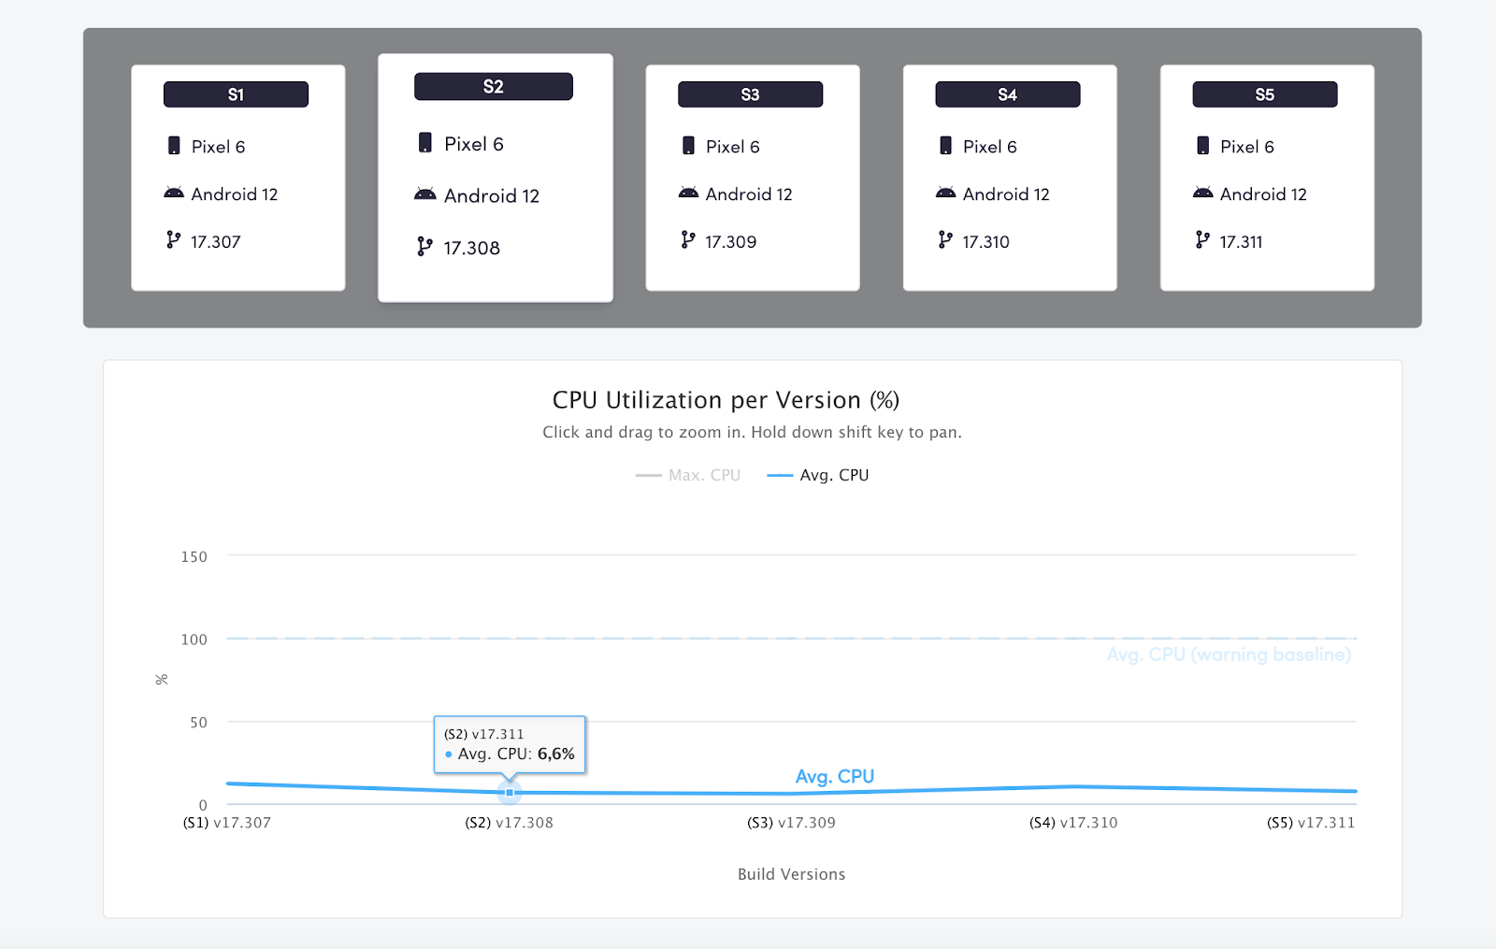Open the S5 session card header

click(x=1265, y=94)
